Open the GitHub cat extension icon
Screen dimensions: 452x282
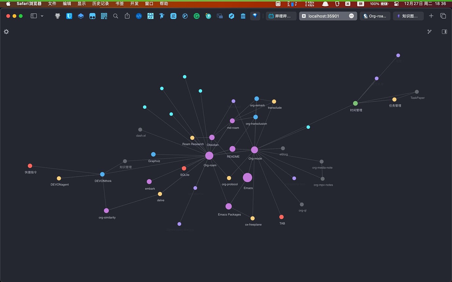pyautogui.click(x=58, y=16)
